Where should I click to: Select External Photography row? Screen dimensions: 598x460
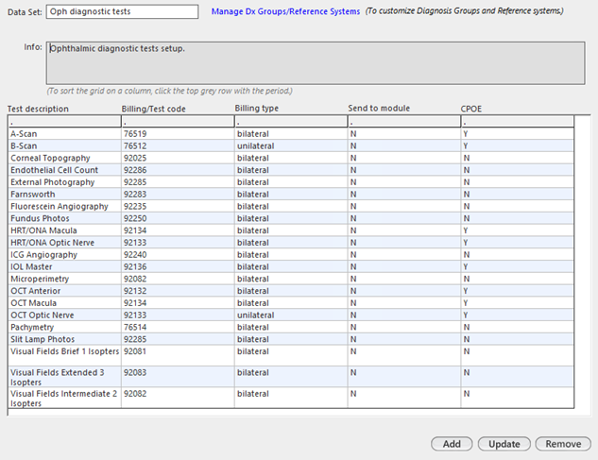click(291, 182)
